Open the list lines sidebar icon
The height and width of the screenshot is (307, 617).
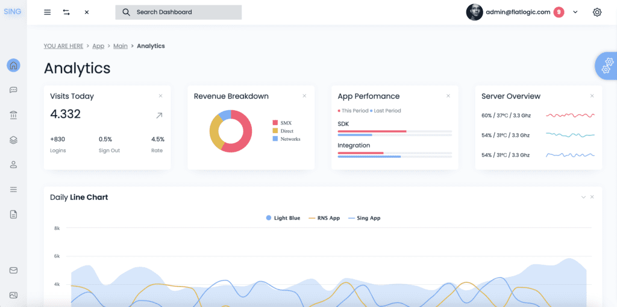13,190
